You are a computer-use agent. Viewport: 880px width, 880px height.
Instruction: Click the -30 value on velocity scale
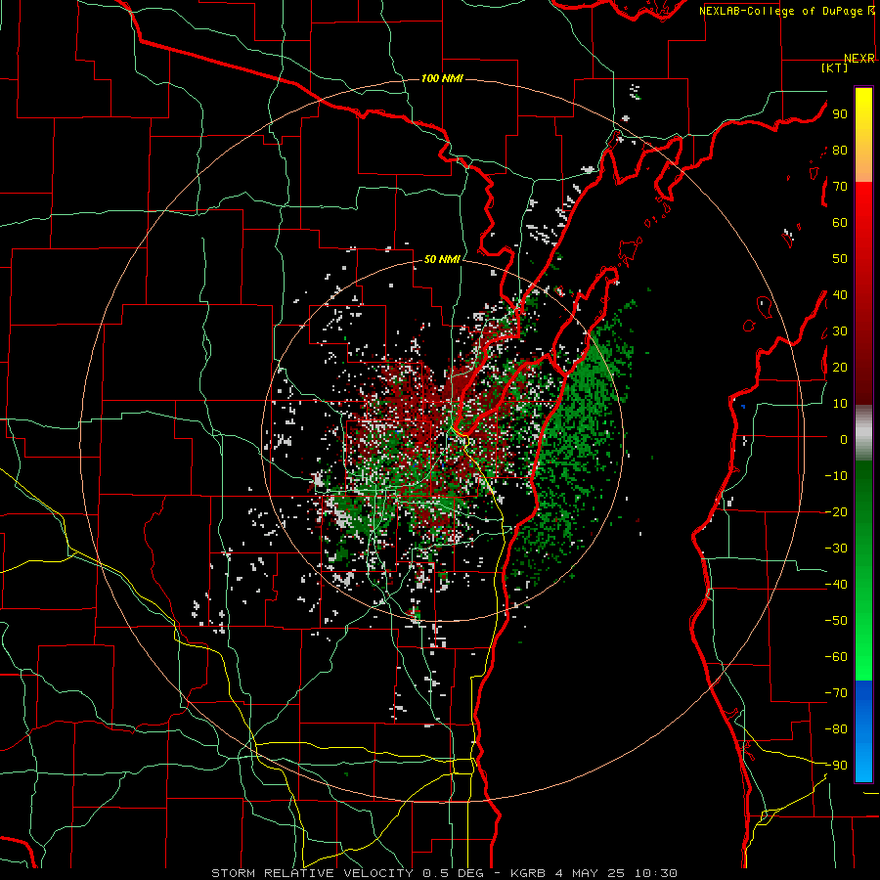pos(836,549)
